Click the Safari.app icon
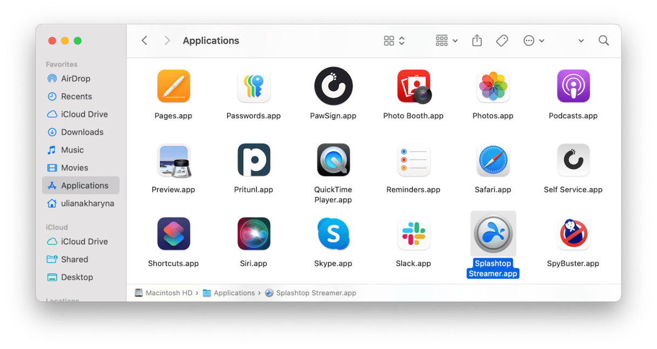This screenshot has height=349, width=657. pyautogui.click(x=493, y=160)
